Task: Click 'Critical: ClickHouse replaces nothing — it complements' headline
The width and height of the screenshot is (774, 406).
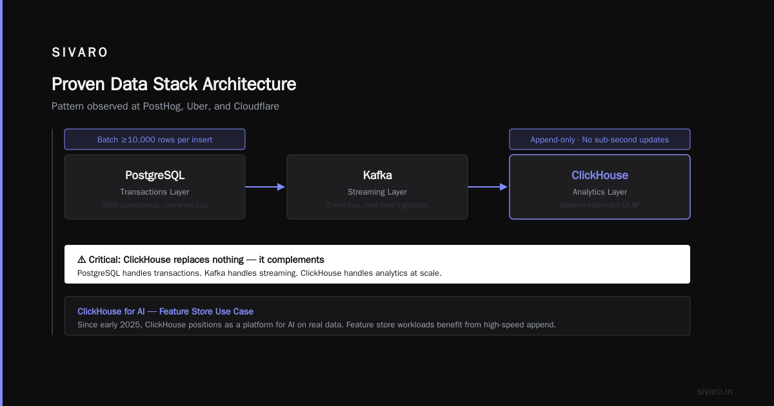Action: coord(206,260)
